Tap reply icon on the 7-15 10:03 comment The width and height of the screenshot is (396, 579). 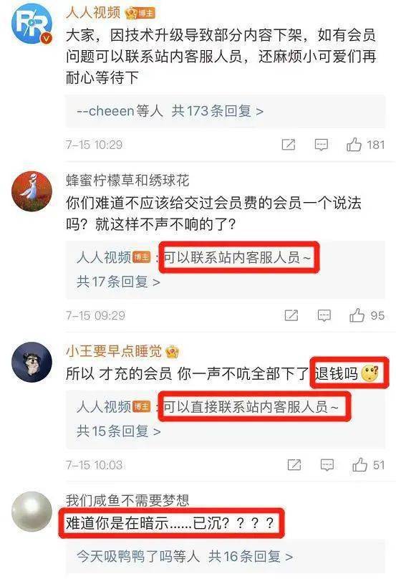coord(327,465)
